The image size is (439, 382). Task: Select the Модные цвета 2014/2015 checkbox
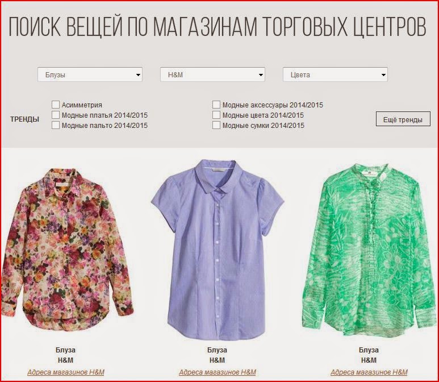pyautogui.click(x=216, y=115)
